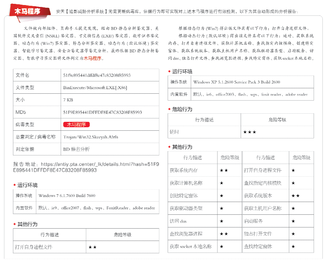This screenshot has height=261, width=327.
Task: Select the BinExecute/Microsoft.EXE[:X86] file type value
Action: click(95, 88)
